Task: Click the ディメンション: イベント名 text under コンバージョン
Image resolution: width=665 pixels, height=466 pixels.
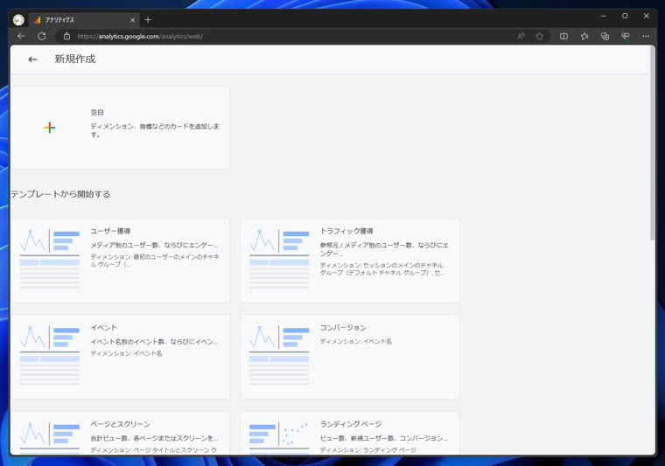Action: [355, 342]
